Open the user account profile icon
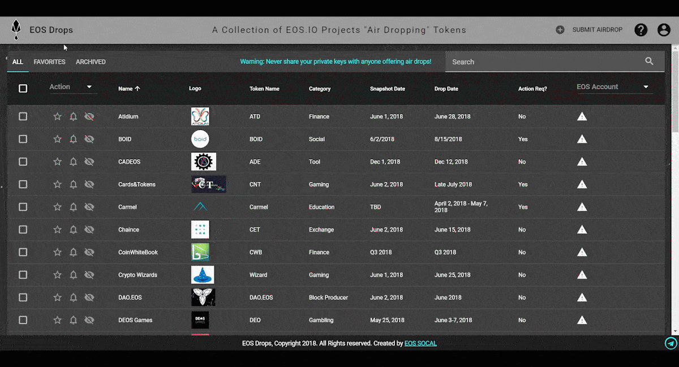Image resolution: width=679 pixels, height=367 pixels. coord(664,30)
